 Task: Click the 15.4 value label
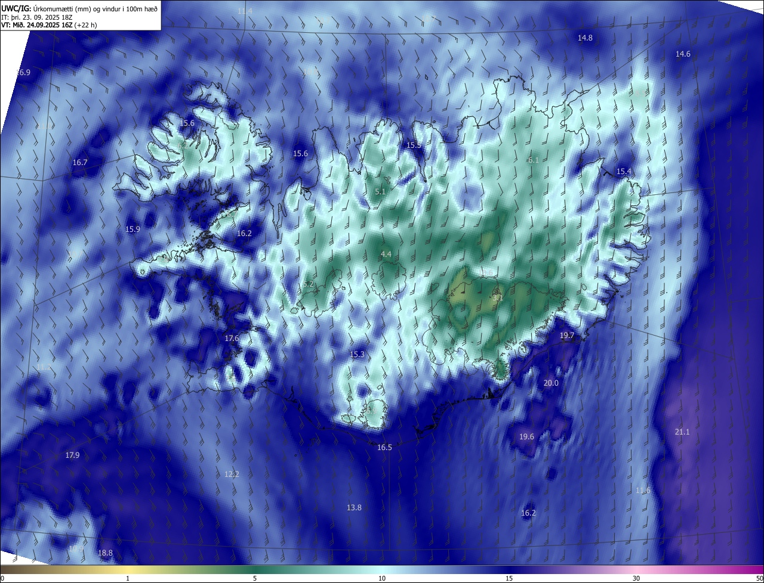pyautogui.click(x=623, y=172)
